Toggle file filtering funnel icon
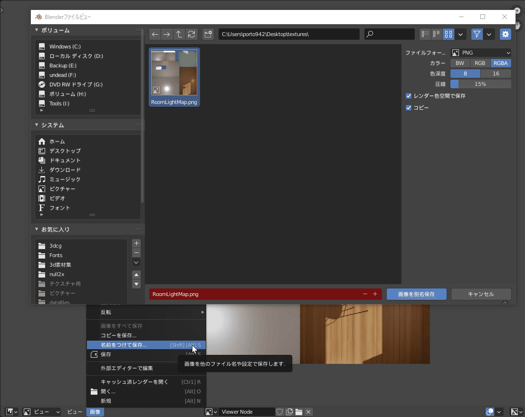 pyautogui.click(x=477, y=34)
